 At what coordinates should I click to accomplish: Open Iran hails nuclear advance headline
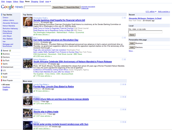56,40
